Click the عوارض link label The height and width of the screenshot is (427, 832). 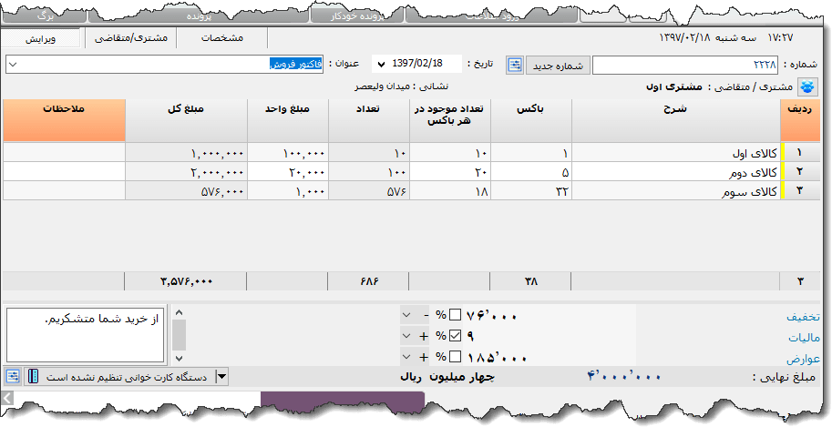click(803, 359)
